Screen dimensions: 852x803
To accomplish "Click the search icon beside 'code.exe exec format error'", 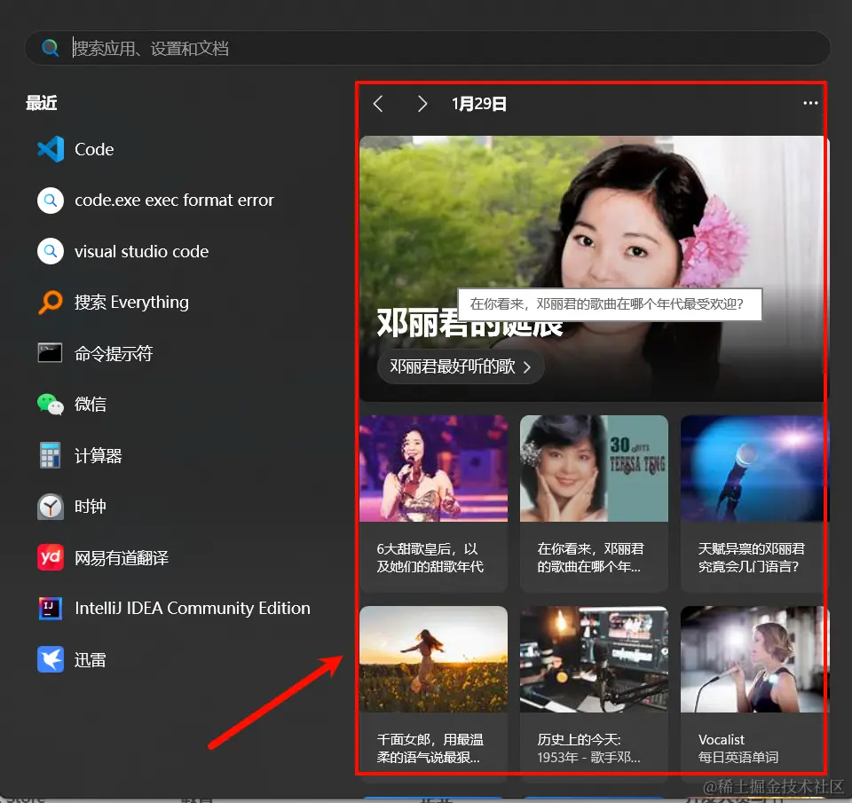I will click(51, 201).
